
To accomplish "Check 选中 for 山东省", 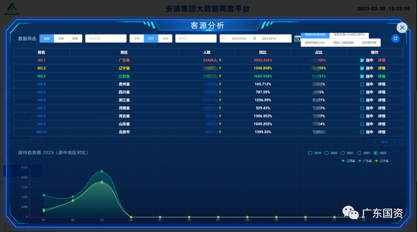I will pos(362,124).
